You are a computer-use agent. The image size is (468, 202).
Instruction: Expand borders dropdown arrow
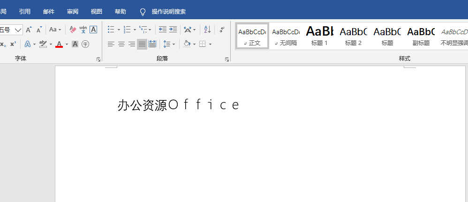pos(210,45)
